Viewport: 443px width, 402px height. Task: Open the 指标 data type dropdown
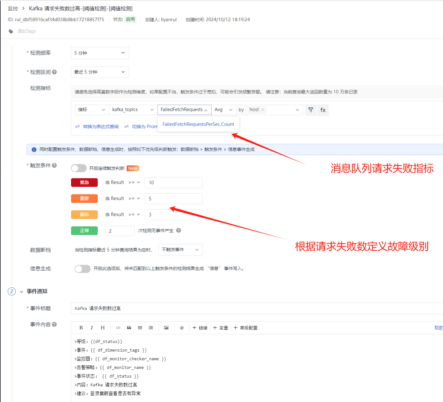point(92,110)
